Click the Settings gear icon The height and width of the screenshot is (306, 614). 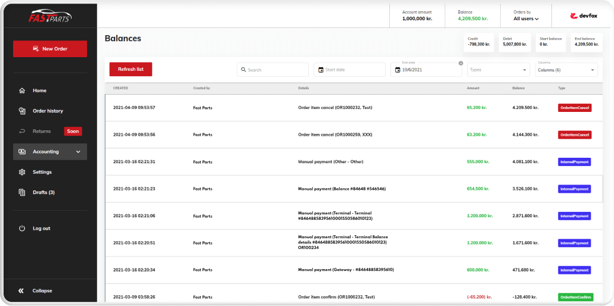click(x=22, y=172)
